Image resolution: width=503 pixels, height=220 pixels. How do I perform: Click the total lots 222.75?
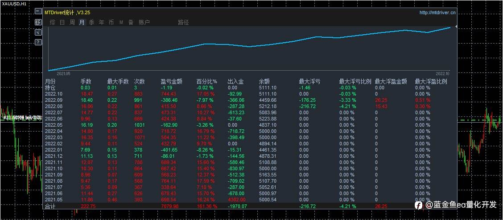point(88,207)
